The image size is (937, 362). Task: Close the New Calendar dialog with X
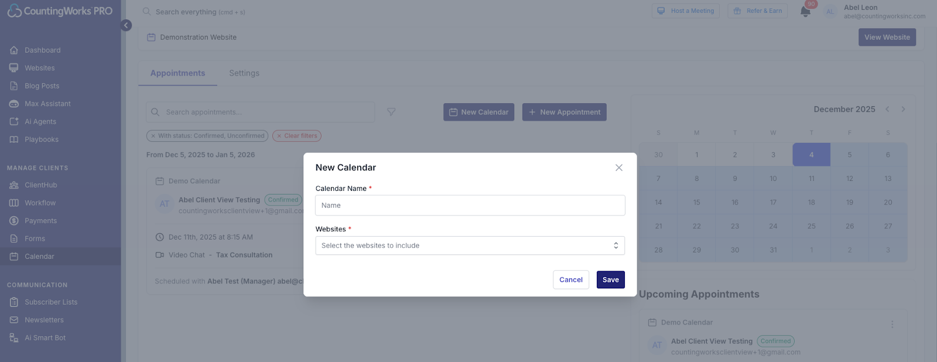pos(618,168)
